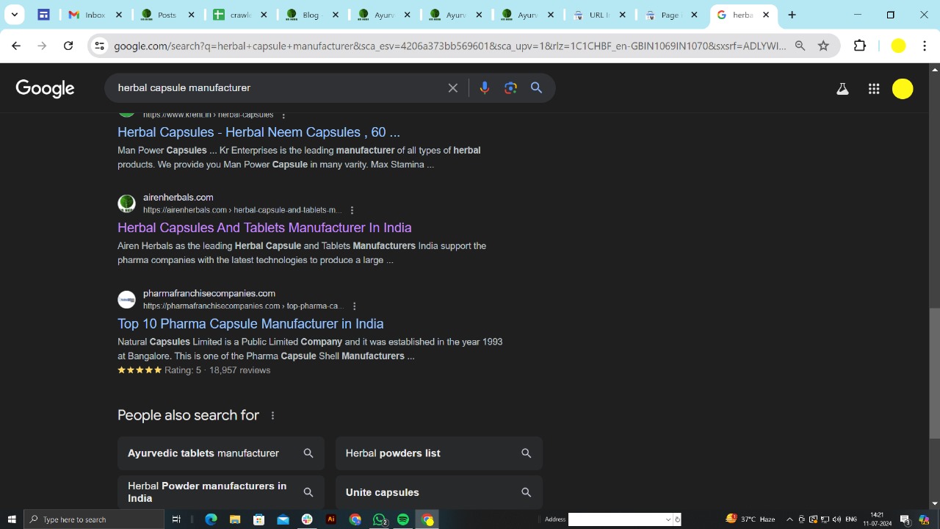Go back to the previous page
Screen dimensions: 940x529
tap(16, 46)
